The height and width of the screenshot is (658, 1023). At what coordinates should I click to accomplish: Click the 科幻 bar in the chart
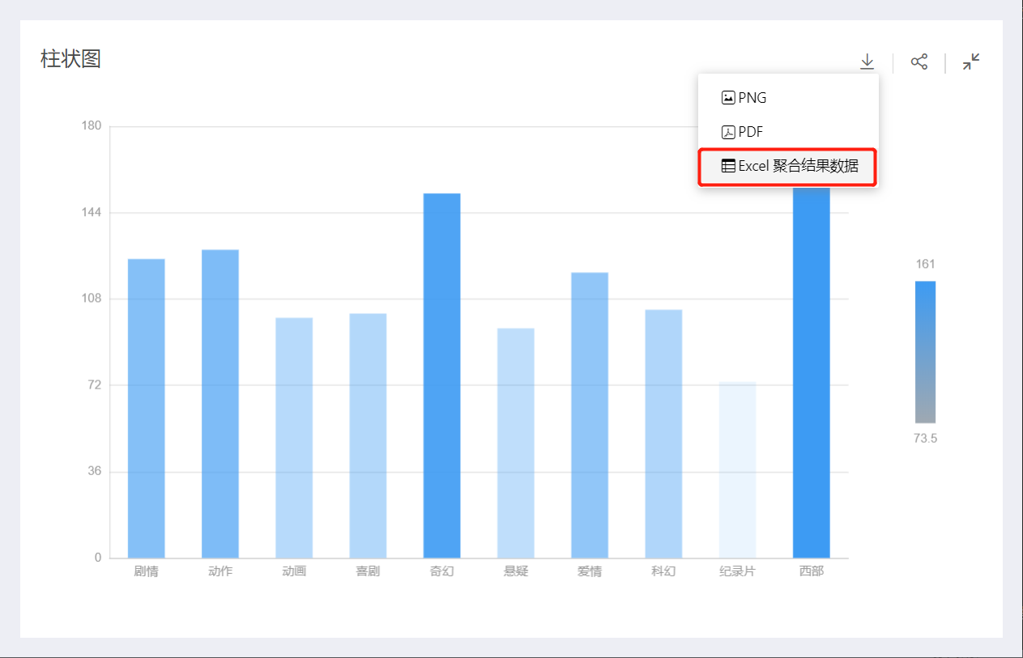663,434
